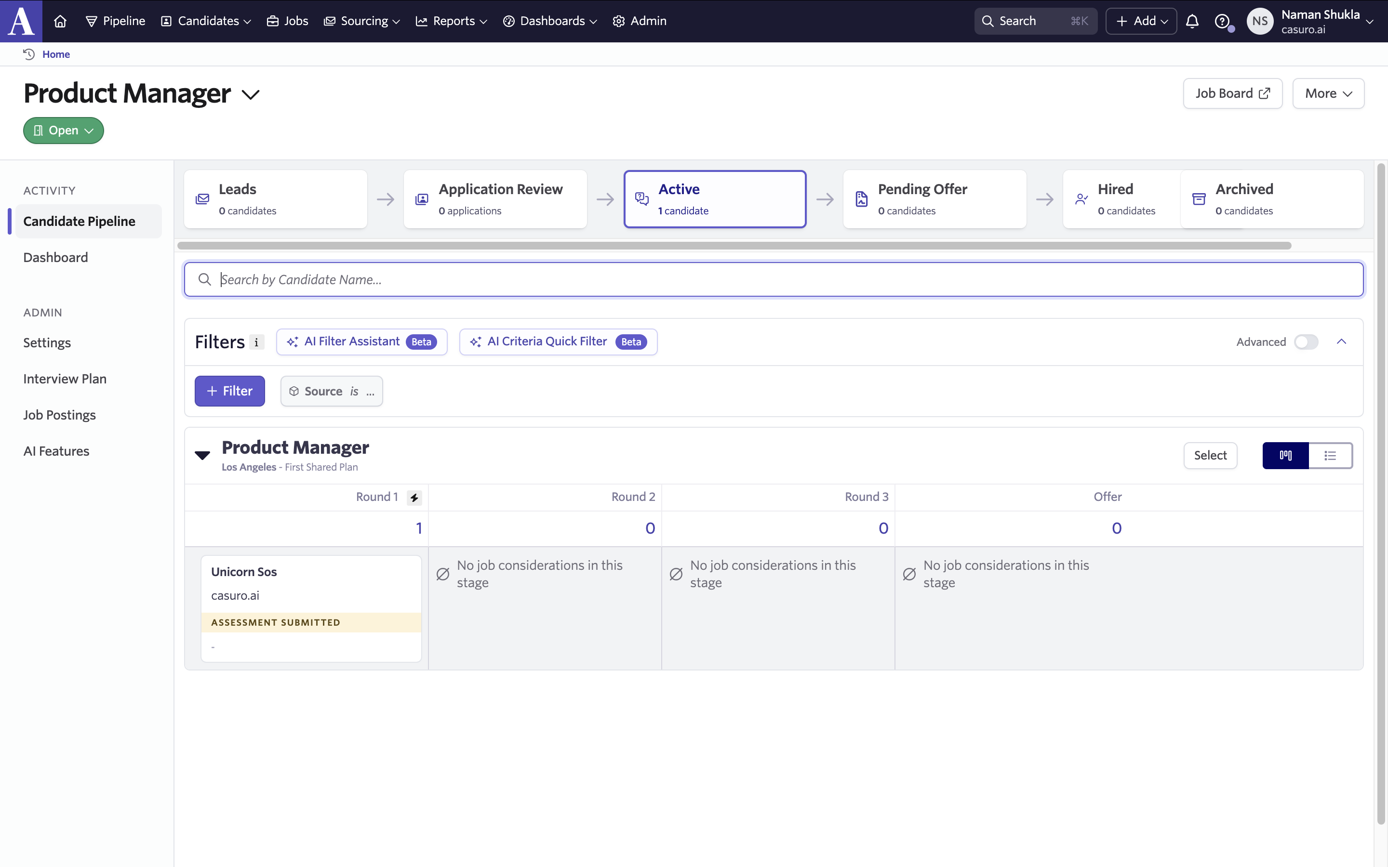Screen dimensions: 1388x867
Task: Select the Pending Offer stage tab
Action: click(x=934, y=199)
